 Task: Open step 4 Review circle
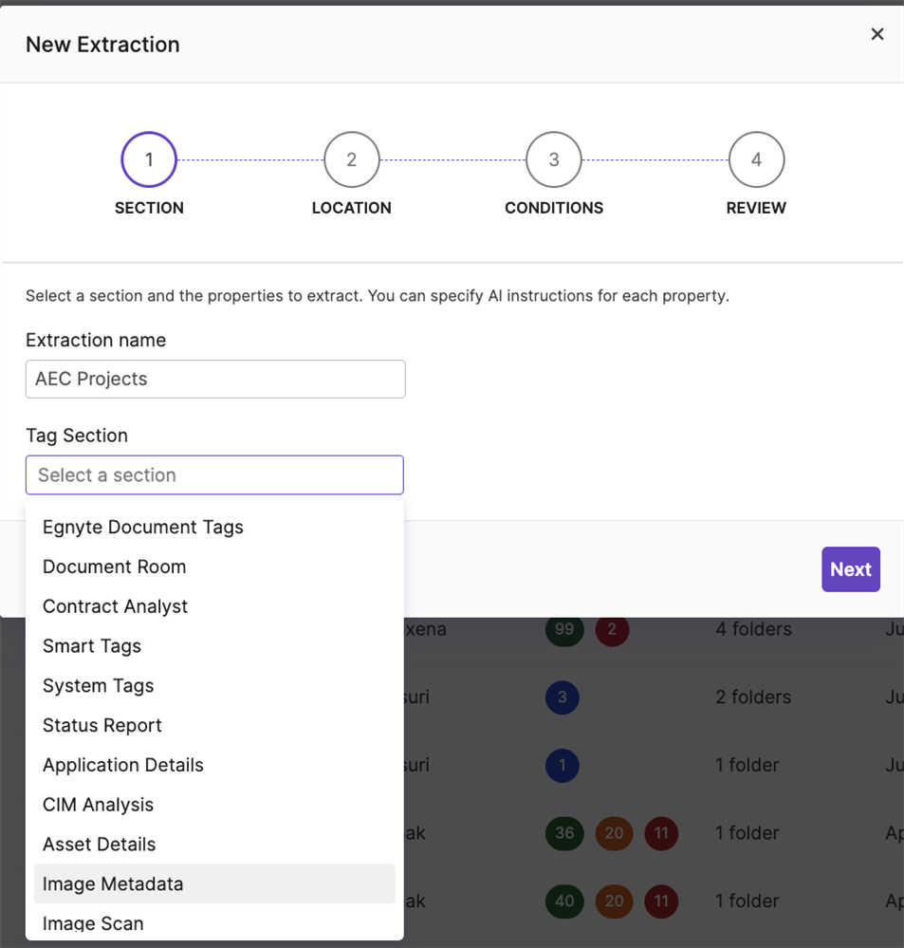(757, 159)
